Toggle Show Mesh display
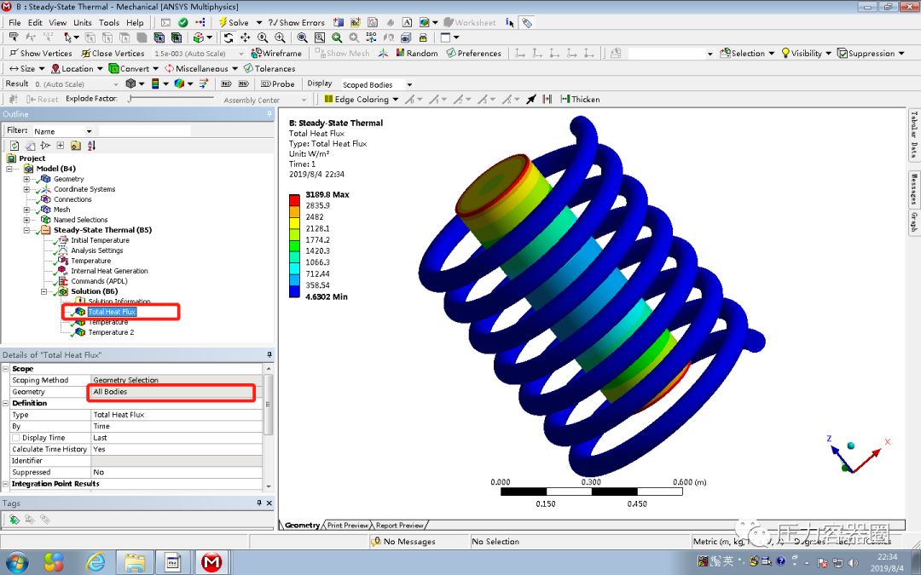Screen dimensions: 921x575 click(341, 53)
